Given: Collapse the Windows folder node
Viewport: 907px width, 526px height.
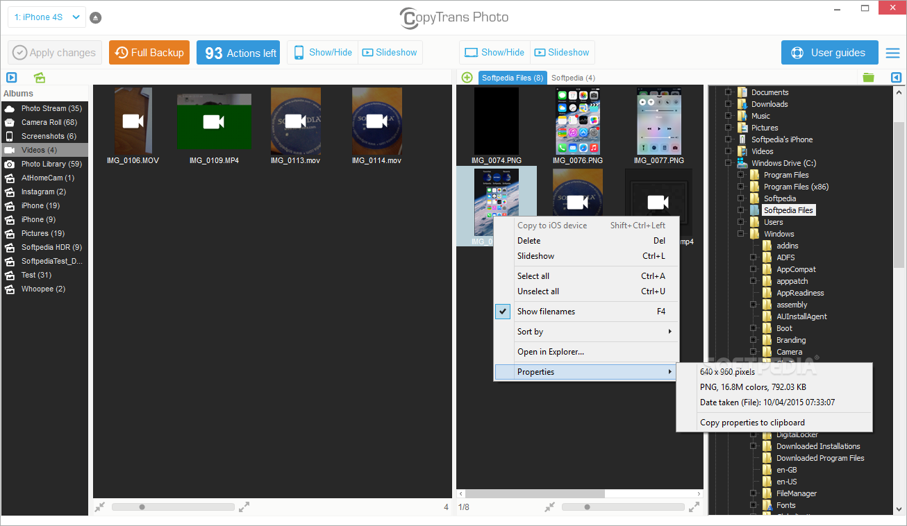Looking at the screenshot, I should 741,234.
